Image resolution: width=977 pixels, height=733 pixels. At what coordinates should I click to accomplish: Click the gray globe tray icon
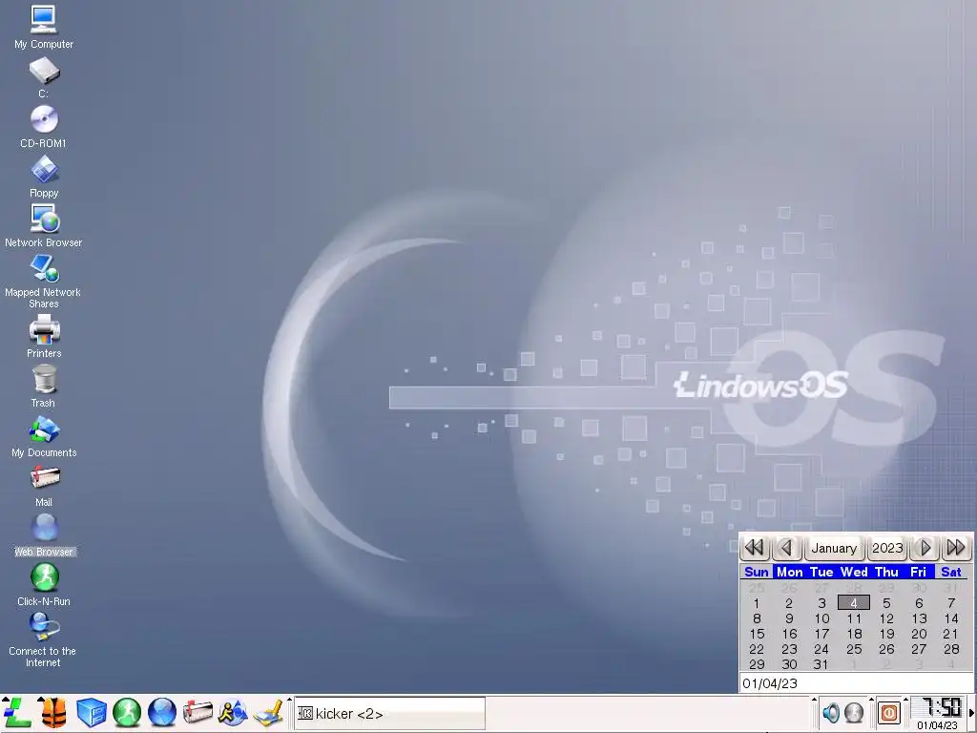[x=854, y=712]
